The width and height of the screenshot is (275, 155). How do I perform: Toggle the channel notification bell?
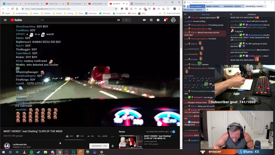[113, 146]
